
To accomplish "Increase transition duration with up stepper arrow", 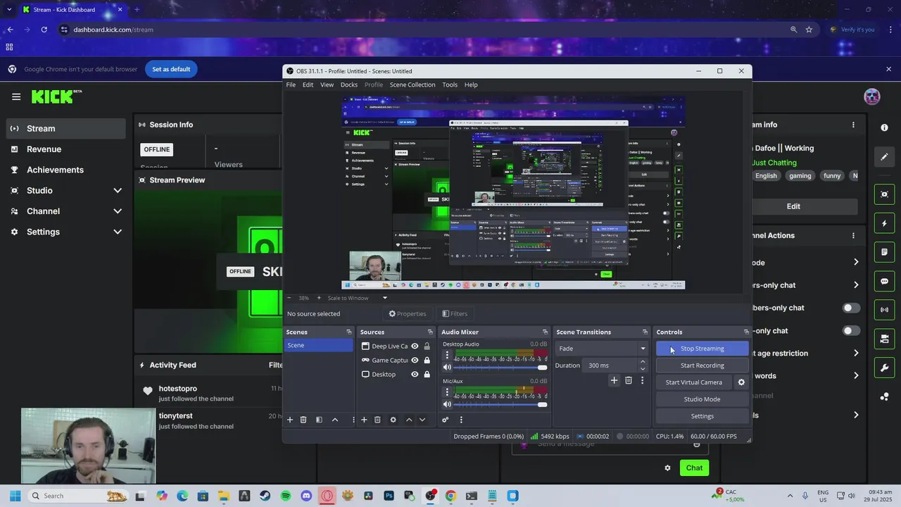I will (x=643, y=362).
